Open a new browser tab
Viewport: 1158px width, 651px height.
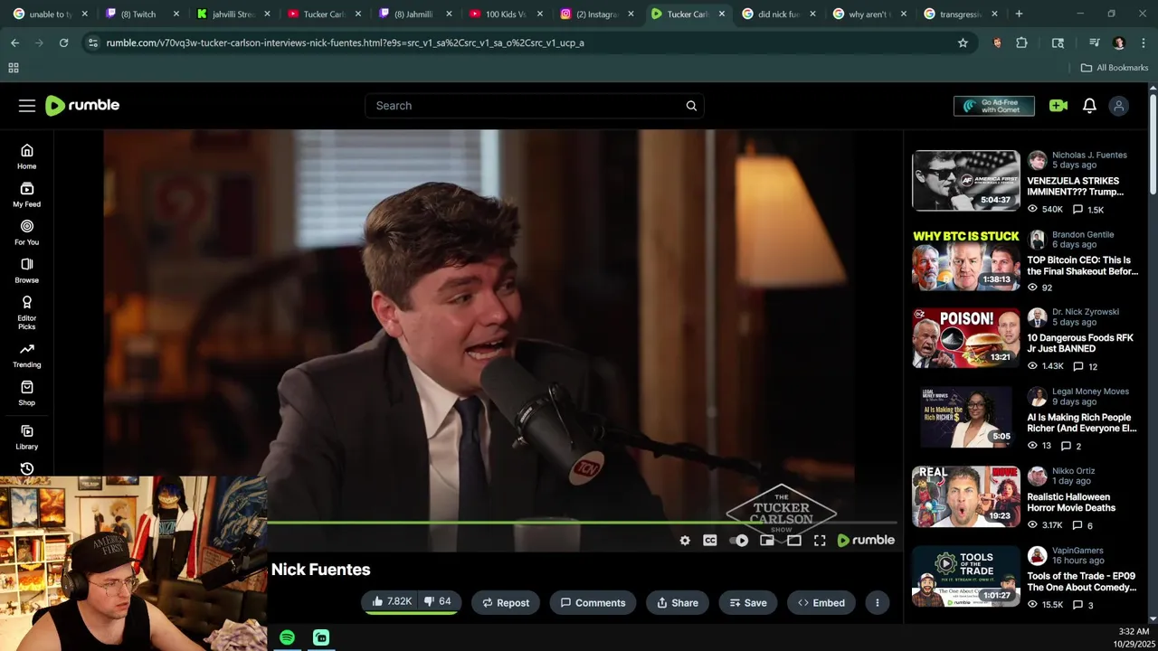[1019, 14]
